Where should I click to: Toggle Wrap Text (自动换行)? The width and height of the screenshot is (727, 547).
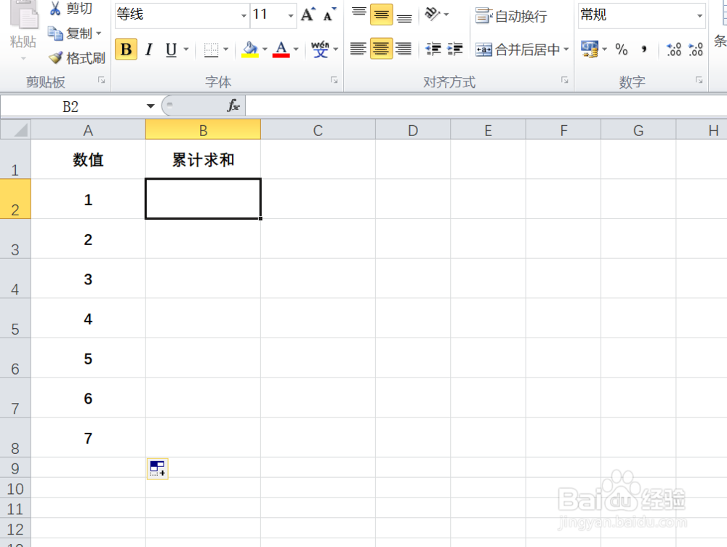coord(511,16)
